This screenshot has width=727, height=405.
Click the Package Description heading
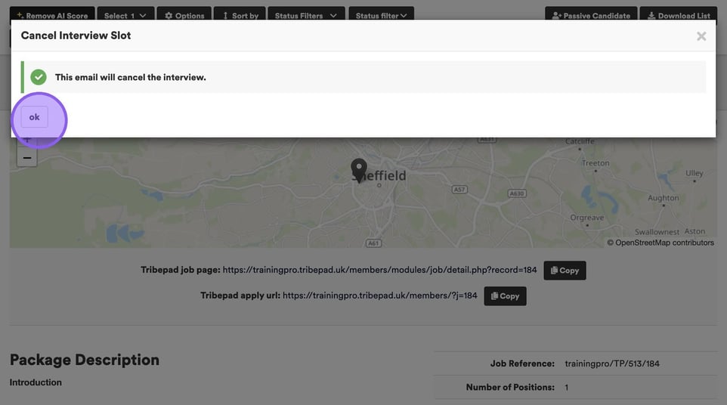point(85,360)
